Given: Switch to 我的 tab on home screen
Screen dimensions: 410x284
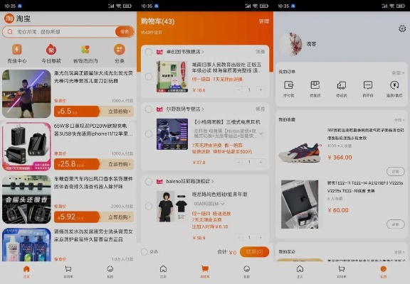Looking at the screenshot, I should click(x=110, y=271).
